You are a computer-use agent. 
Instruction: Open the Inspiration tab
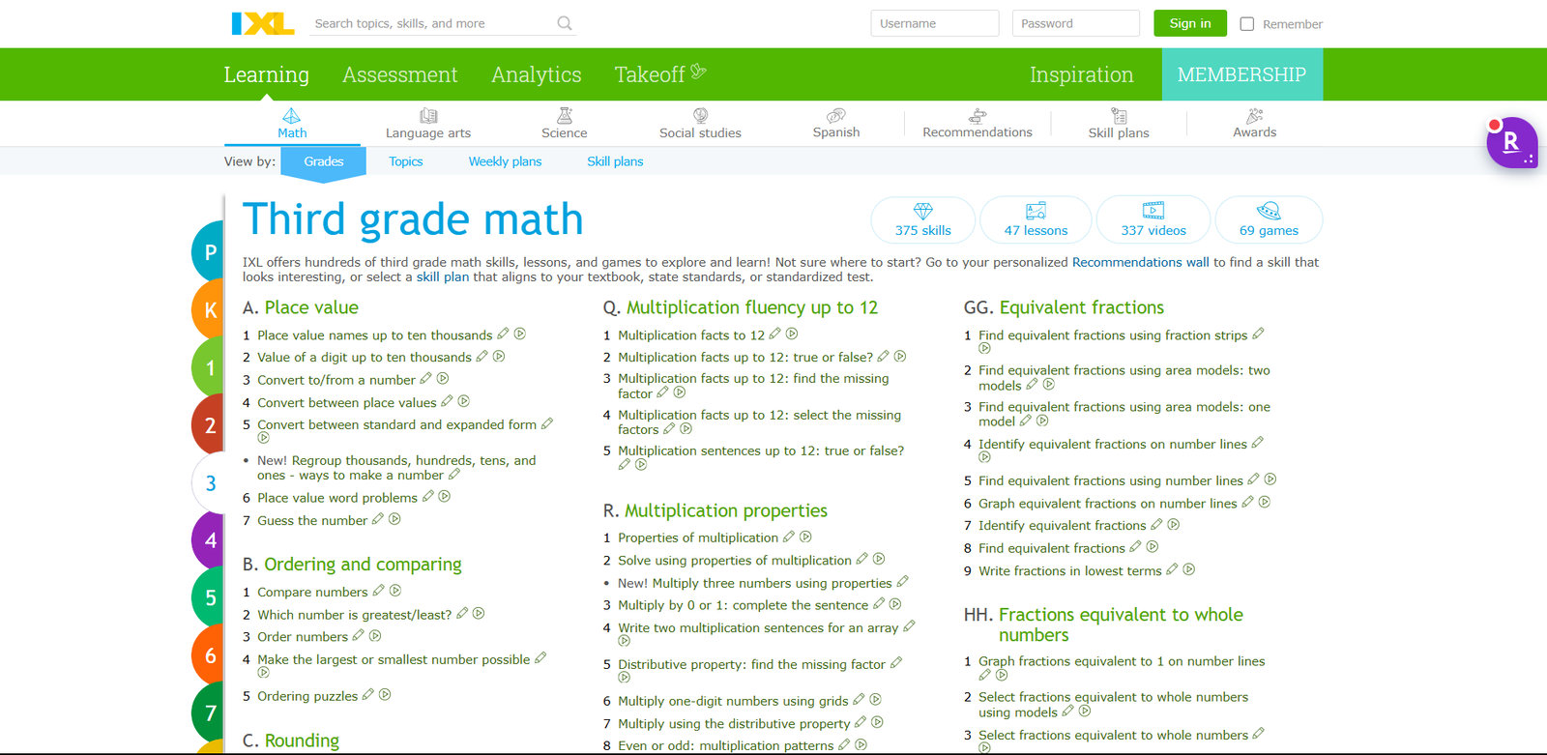coord(1081,74)
